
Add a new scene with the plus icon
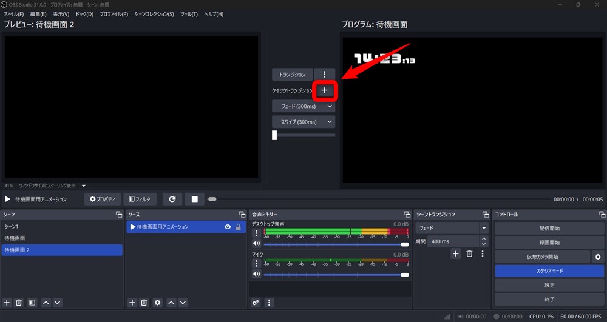tap(7, 302)
